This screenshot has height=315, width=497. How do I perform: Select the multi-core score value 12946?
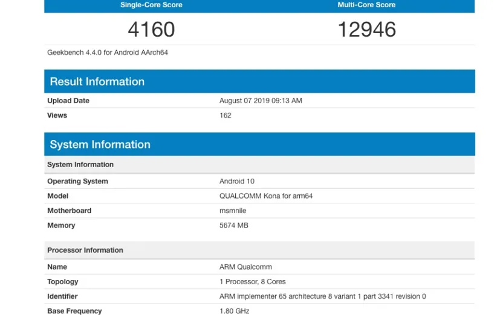[x=366, y=29]
